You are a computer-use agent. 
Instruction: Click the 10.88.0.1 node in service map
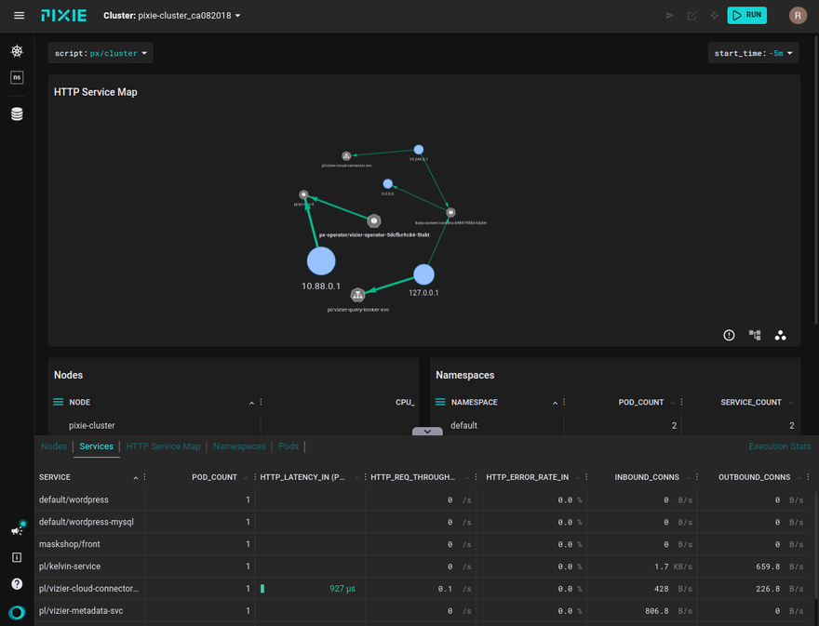[321, 261]
